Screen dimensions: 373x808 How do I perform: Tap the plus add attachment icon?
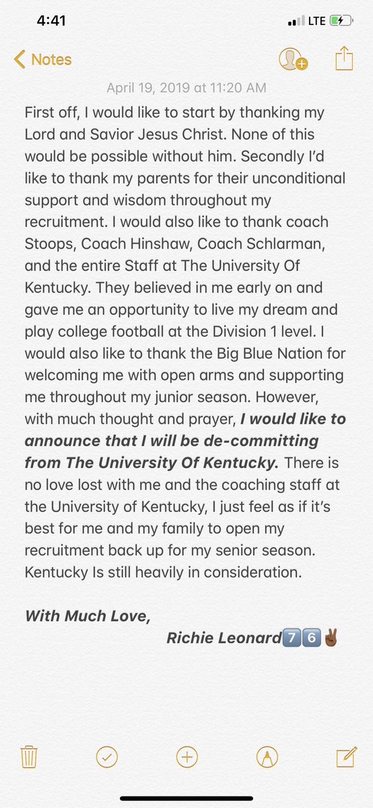coord(187,757)
